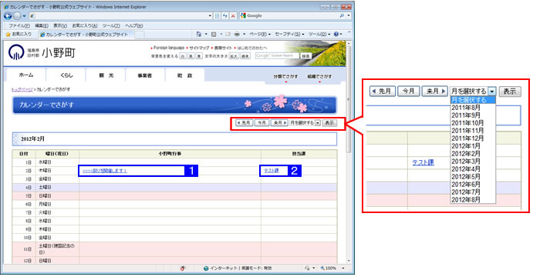Open the セーフティ(S) command bar menu

pos(289,35)
